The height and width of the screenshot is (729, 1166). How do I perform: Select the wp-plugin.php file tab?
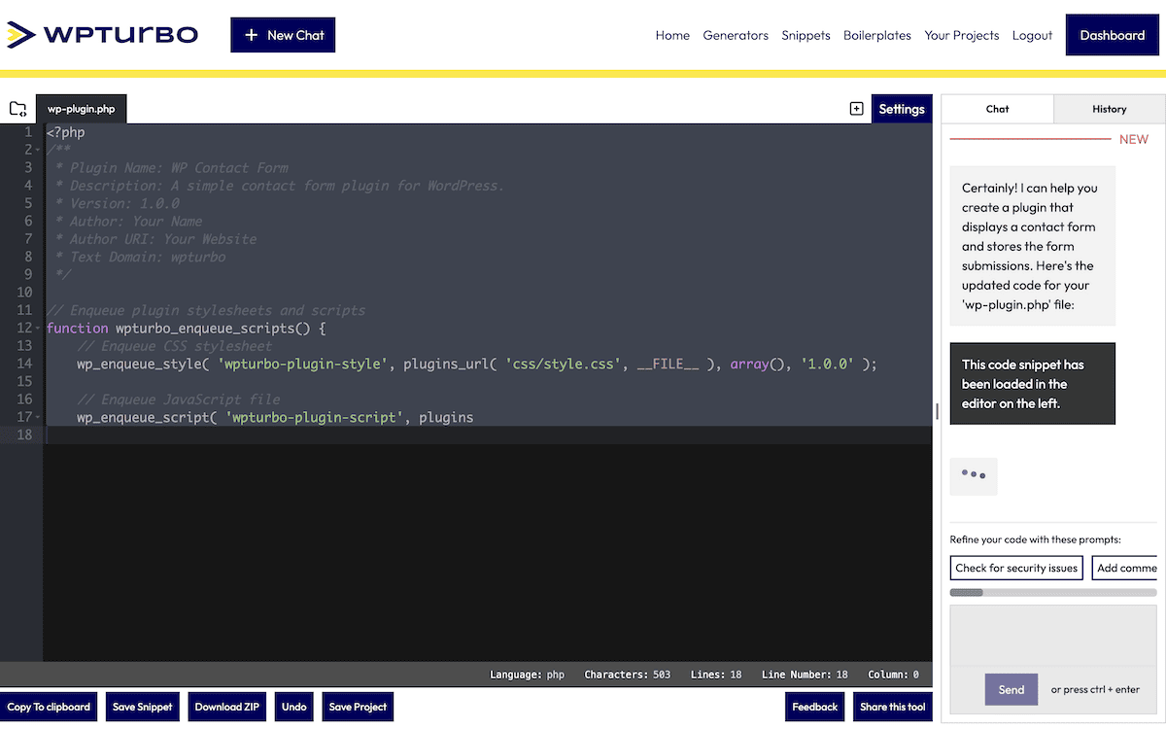coord(82,109)
